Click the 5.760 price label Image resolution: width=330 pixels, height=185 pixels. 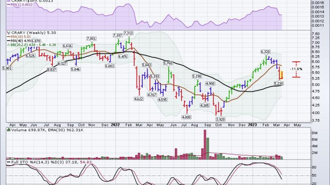pos(168,63)
